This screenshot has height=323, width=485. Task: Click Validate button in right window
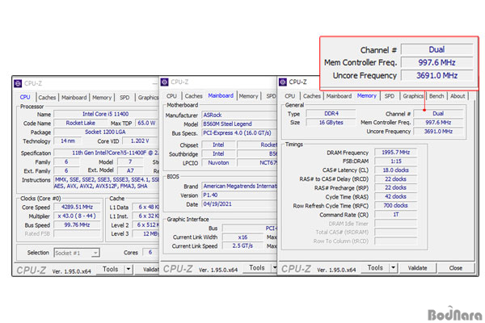click(x=417, y=268)
